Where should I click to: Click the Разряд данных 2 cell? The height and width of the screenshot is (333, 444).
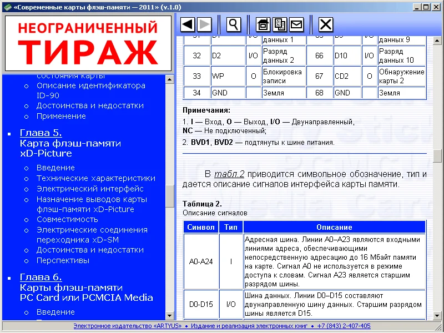[284, 56]
